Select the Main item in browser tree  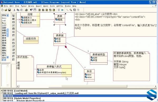[4, 23]
